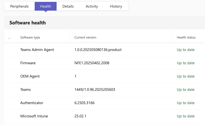Sort by Current version column header
Image resolution: width=205 pixels, height=125 pixels.
click(85, 37)
